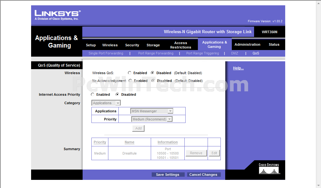Open the Medium (Recommend) priority dropdown
This screenshot has width=321, height=188.
point(152,119)
